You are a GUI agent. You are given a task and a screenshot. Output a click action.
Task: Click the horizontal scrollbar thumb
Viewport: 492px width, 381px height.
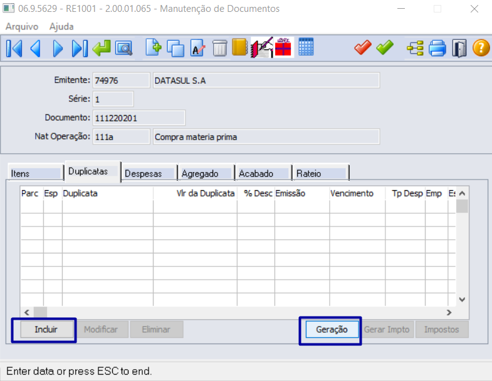click(x=40, y=312)
